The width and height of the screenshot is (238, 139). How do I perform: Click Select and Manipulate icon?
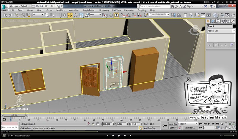(111, 15)
